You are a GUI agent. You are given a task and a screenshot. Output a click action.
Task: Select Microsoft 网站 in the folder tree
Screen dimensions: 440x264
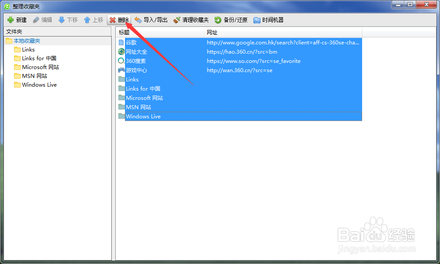[40, 67]
